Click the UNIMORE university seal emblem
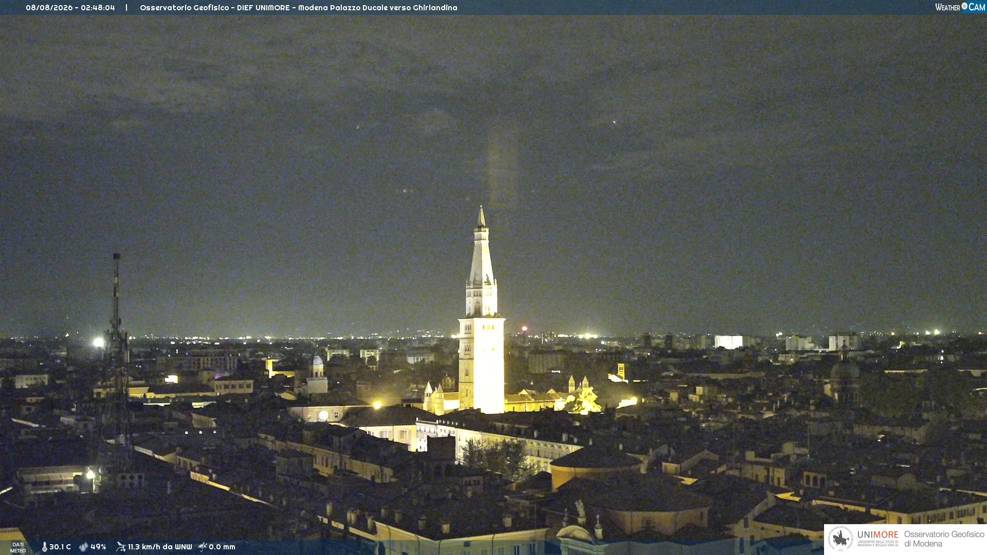This screenshot has width=987, height=555. pyautogui.click(x=840, y=539)
